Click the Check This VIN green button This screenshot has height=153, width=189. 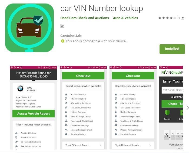coord(172,104)
